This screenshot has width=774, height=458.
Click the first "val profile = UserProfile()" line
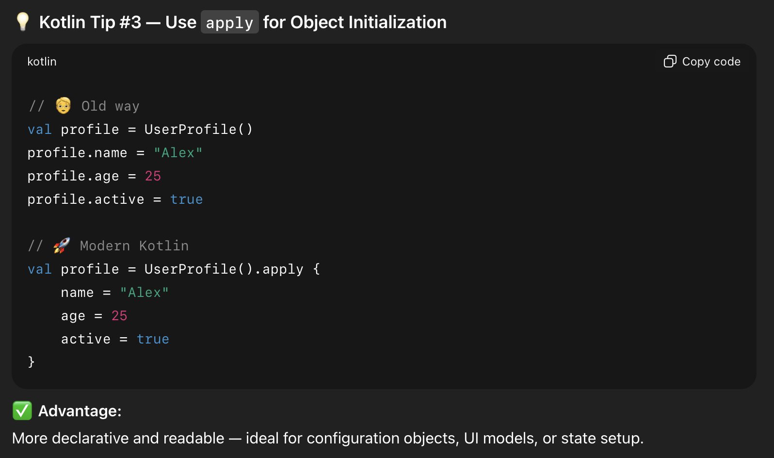pyautogui.click(x=140, y=130)
